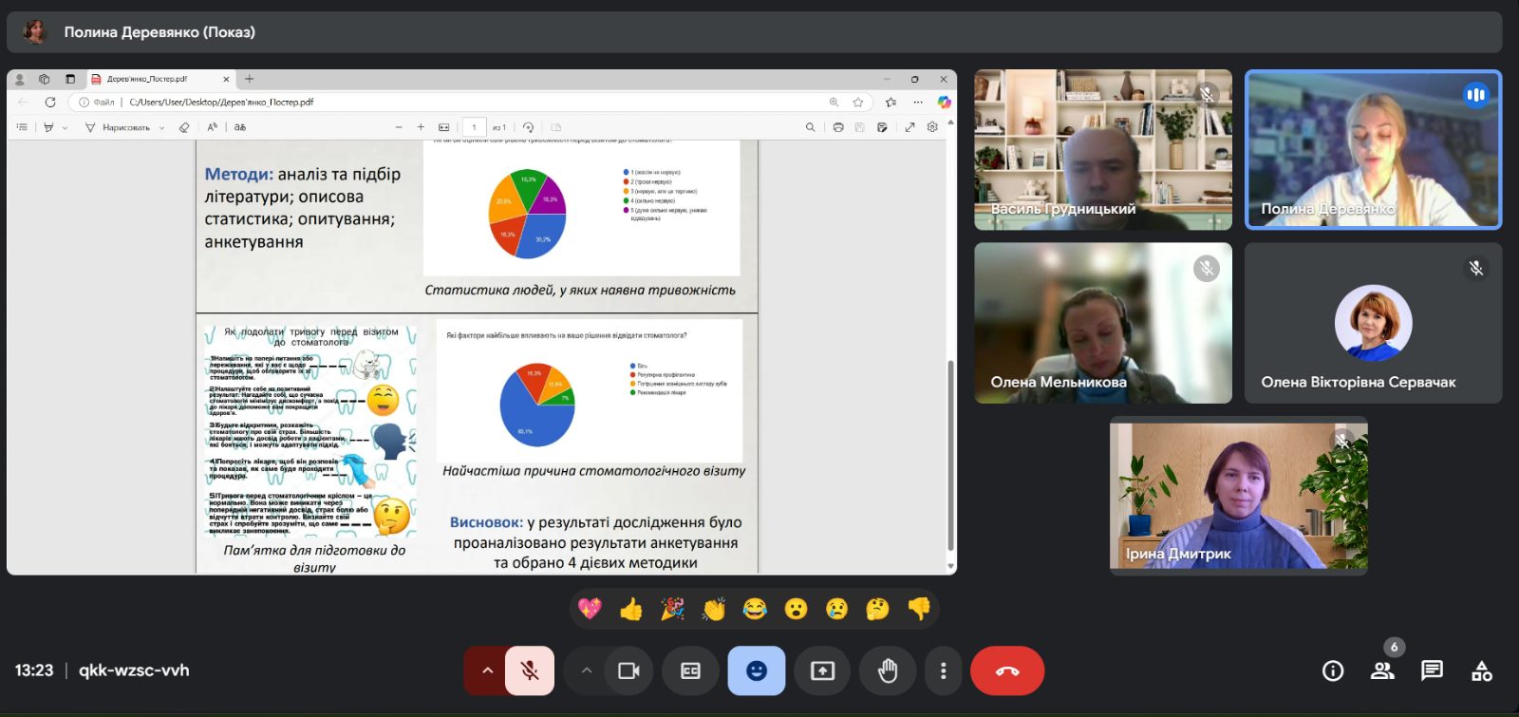
Task: Open the activities shapes icon
Action: (x=1481, y=671)
